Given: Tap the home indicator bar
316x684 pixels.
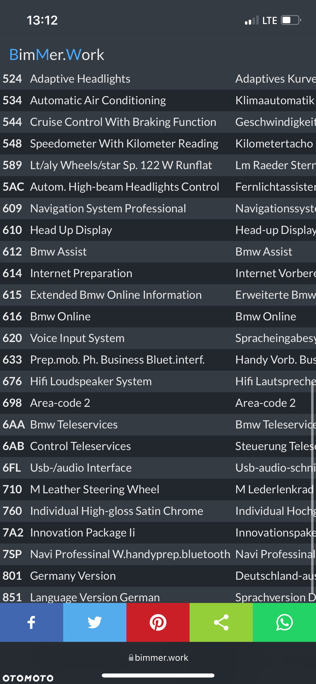Looking at the screenshot, I should (x=158, y=675).
